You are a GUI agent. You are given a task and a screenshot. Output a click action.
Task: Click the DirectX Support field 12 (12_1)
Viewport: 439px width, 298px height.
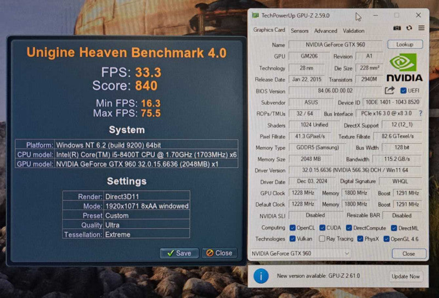(402, 125)
